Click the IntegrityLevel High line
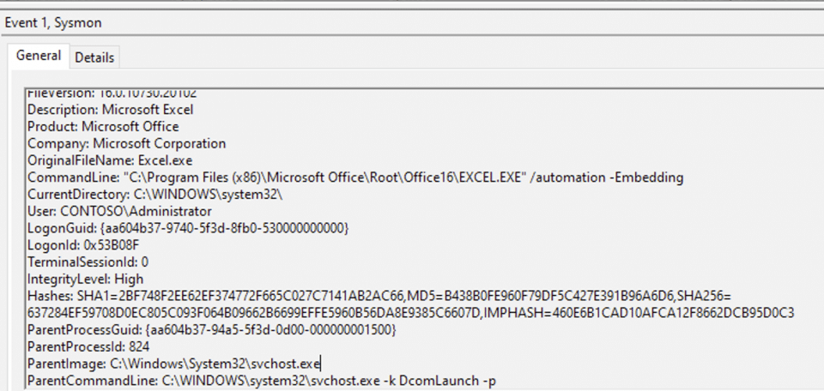Viewport: 824px width, 391px height. [85, 280]
